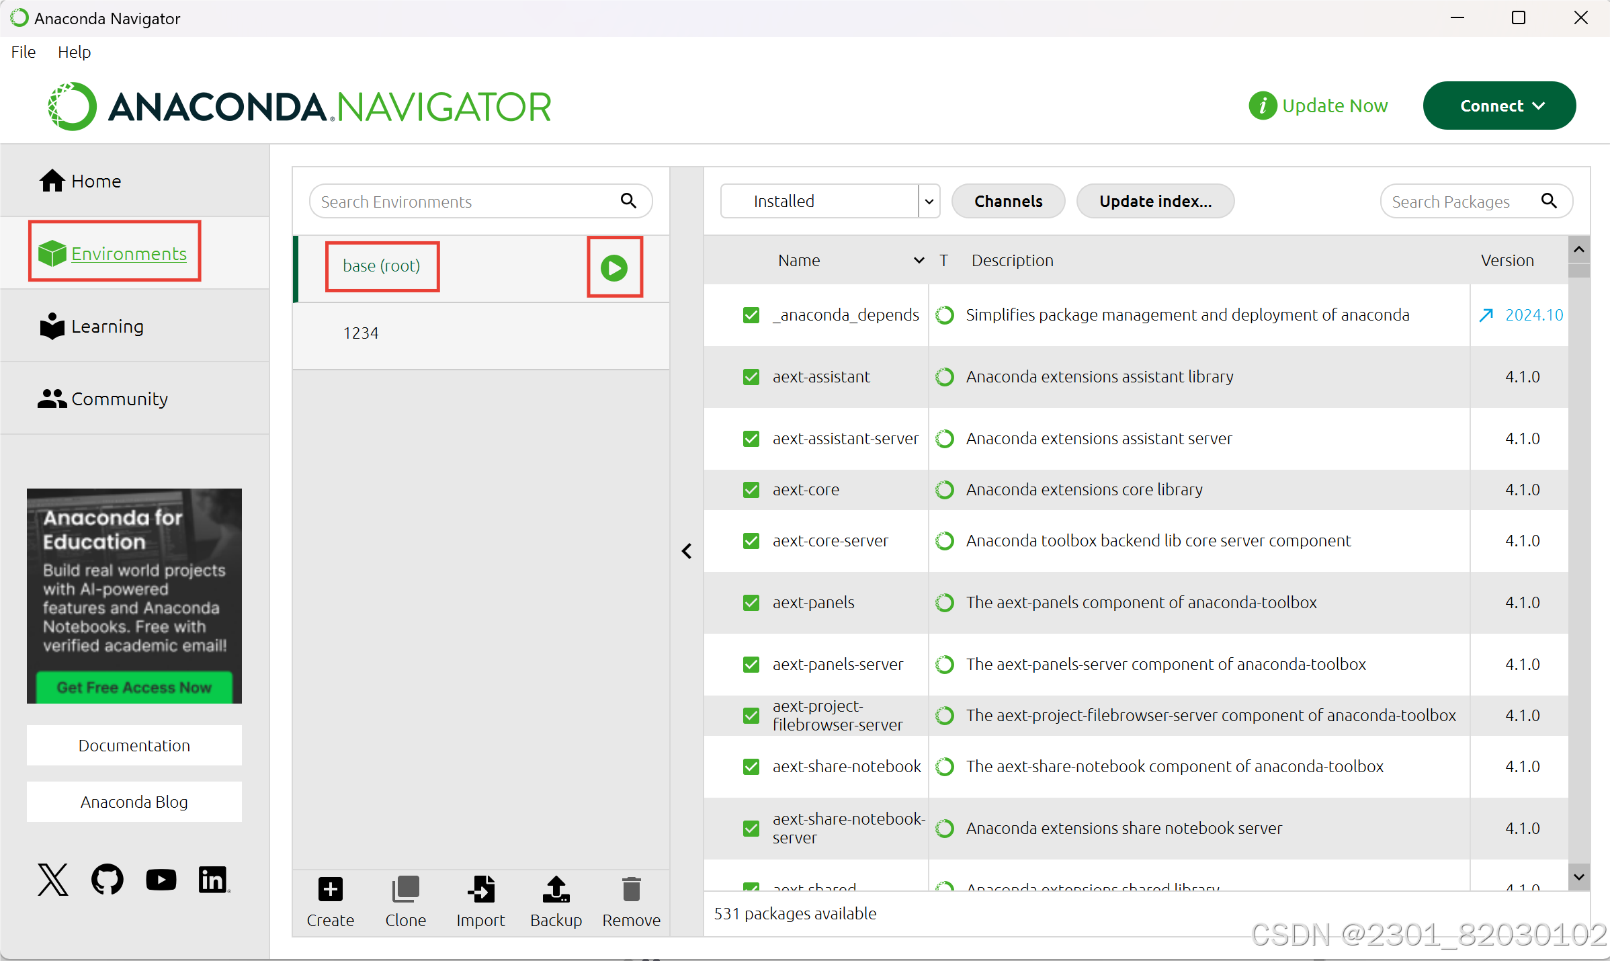Click the Channels button

1009,201
